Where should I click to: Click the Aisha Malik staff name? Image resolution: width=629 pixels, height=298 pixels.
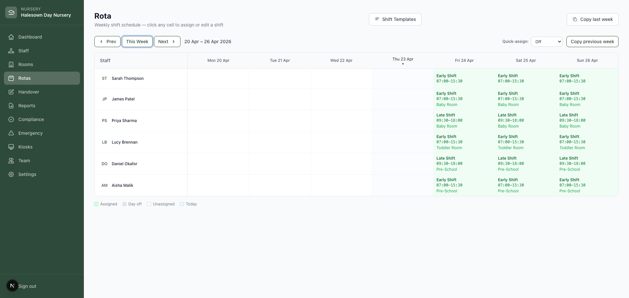[x=123, y=185]
